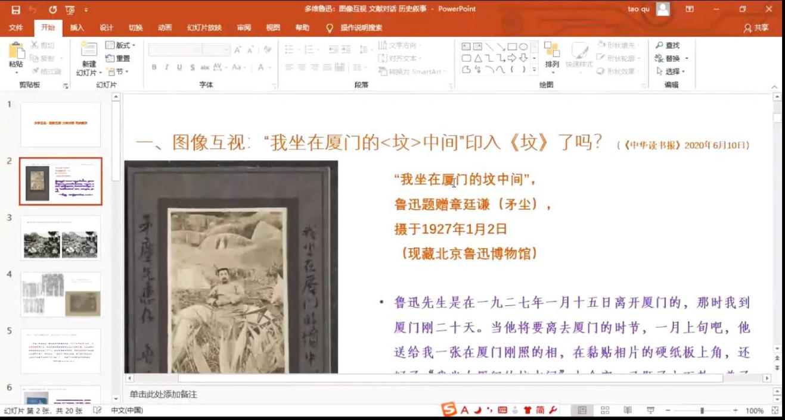The image size is (785, 420).
Task: Click the zoom in plus button
Action: pyautogui.click(x=736, y=410)
